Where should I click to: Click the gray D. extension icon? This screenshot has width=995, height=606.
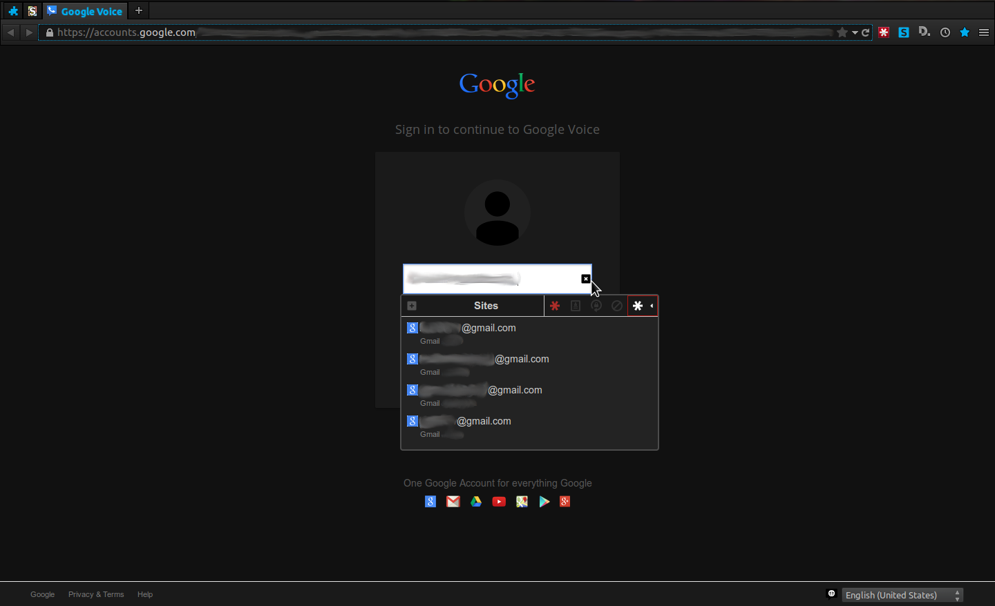[925, 32]
